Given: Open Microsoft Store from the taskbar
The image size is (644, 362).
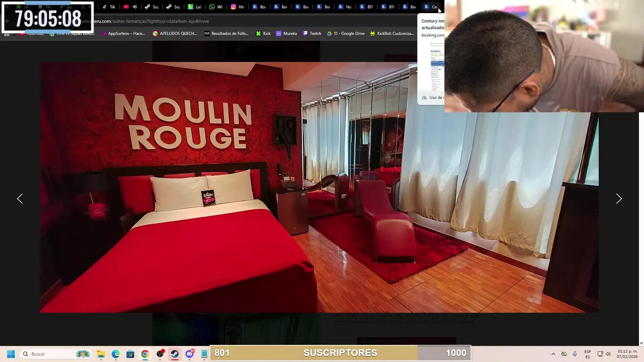Looking at the screenshot, I should [x=130, y=354].
